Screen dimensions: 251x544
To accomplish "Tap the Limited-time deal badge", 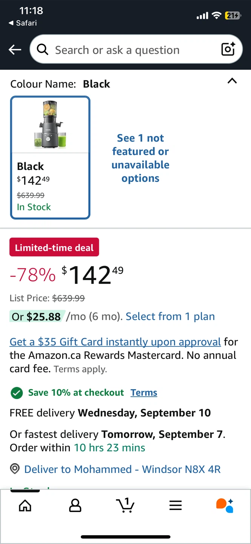I will click(54, 248).
